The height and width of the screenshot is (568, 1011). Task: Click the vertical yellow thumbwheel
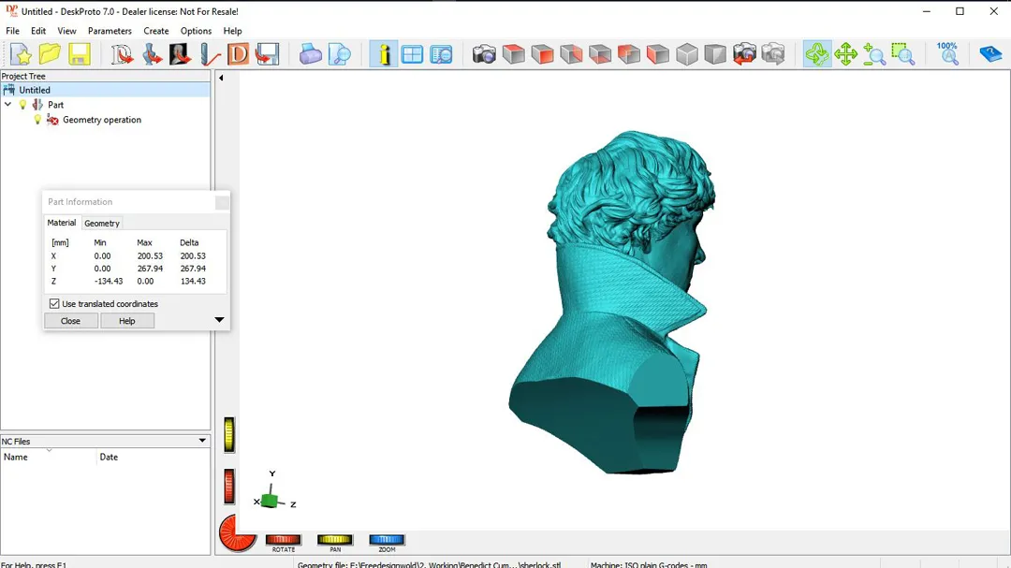pyautogui.click(x=229, y=434)
